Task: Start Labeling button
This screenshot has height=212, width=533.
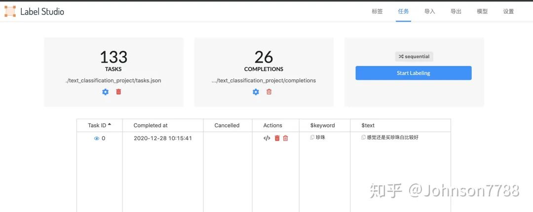Action: coord(414,73)
